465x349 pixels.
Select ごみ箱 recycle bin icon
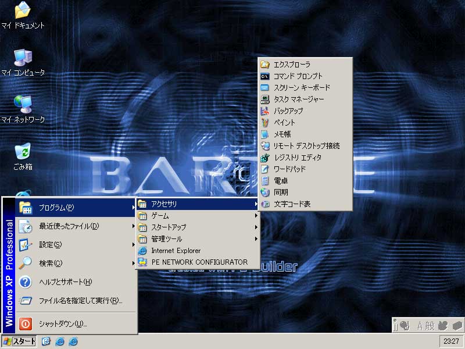23,151
